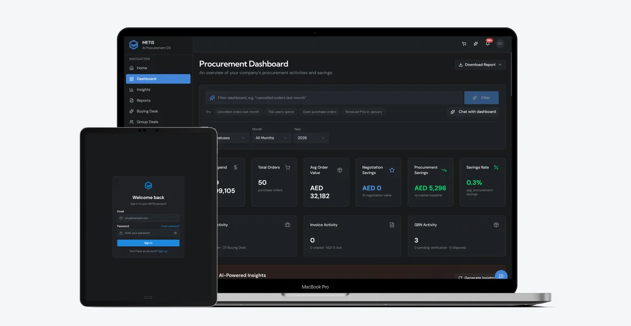The width and height of the screenshot is (631, 326).
Task: Click the Password field on the tablet
Action: click(x=148, y=233)
